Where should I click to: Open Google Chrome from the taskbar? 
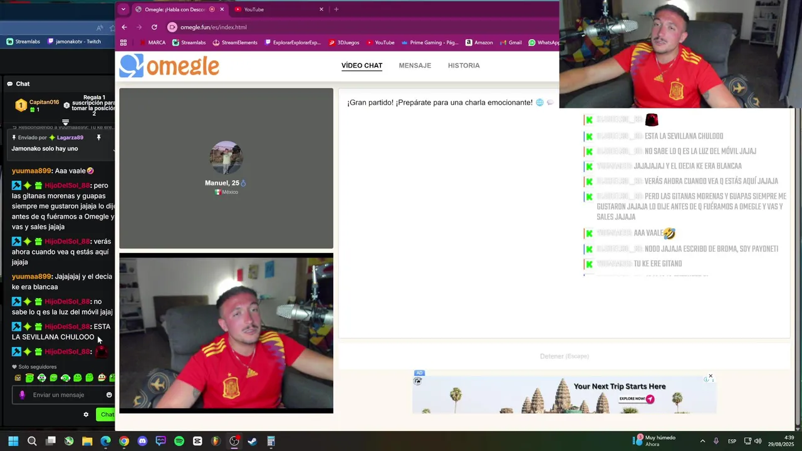(x=124, y=441)
